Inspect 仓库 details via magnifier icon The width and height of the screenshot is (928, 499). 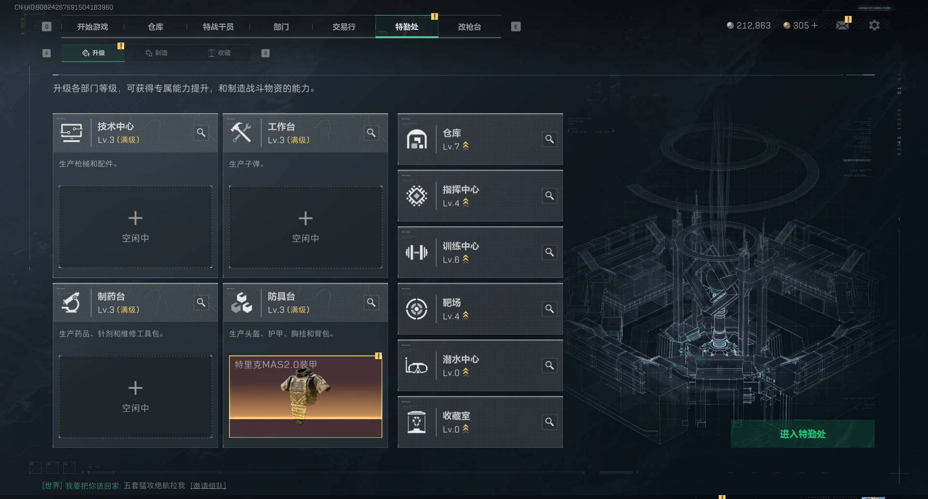[x=550, y=139]
